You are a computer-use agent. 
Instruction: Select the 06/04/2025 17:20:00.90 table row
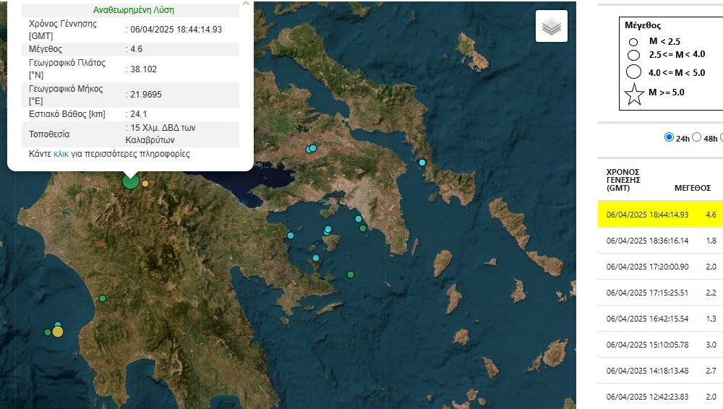pyautogui.click(x=660, y=267)
